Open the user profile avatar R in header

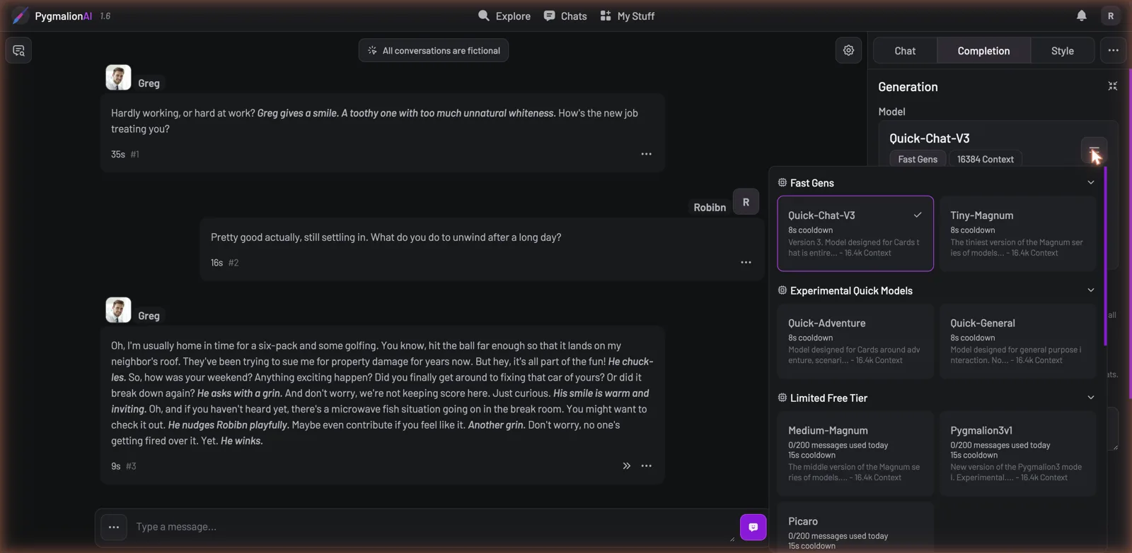tap(1111, 16)
